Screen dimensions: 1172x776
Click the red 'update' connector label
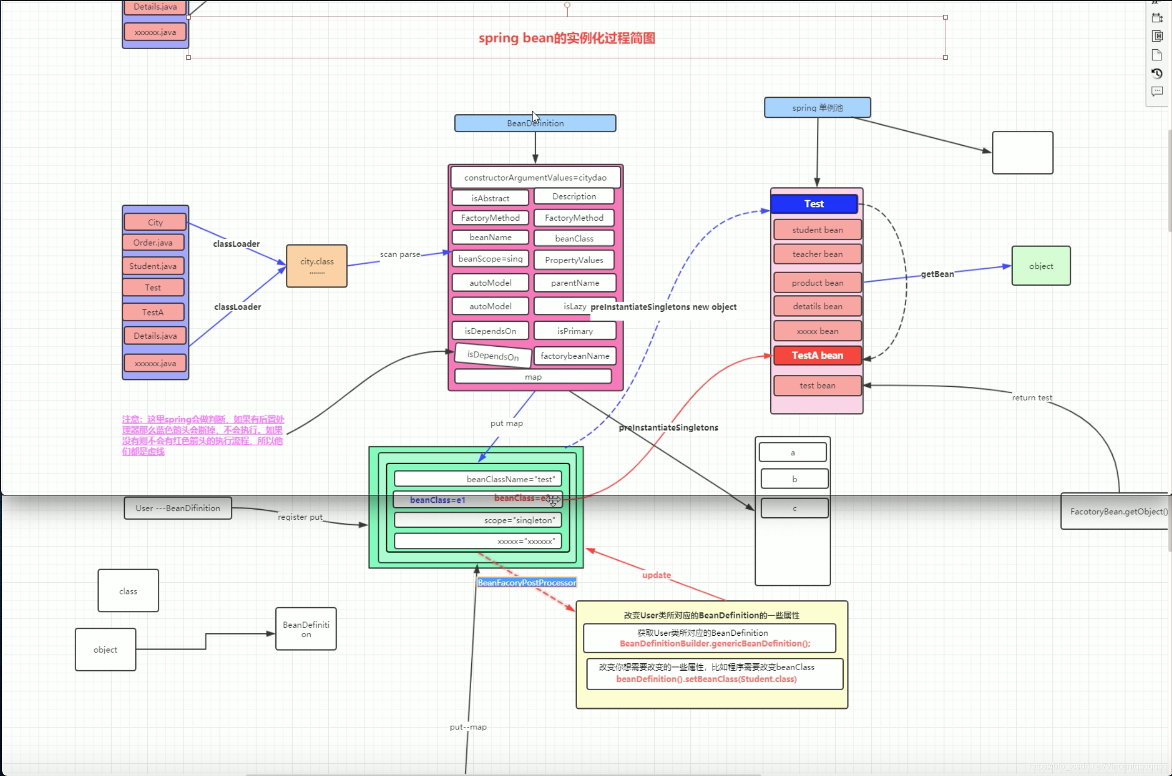coord(656,575)
